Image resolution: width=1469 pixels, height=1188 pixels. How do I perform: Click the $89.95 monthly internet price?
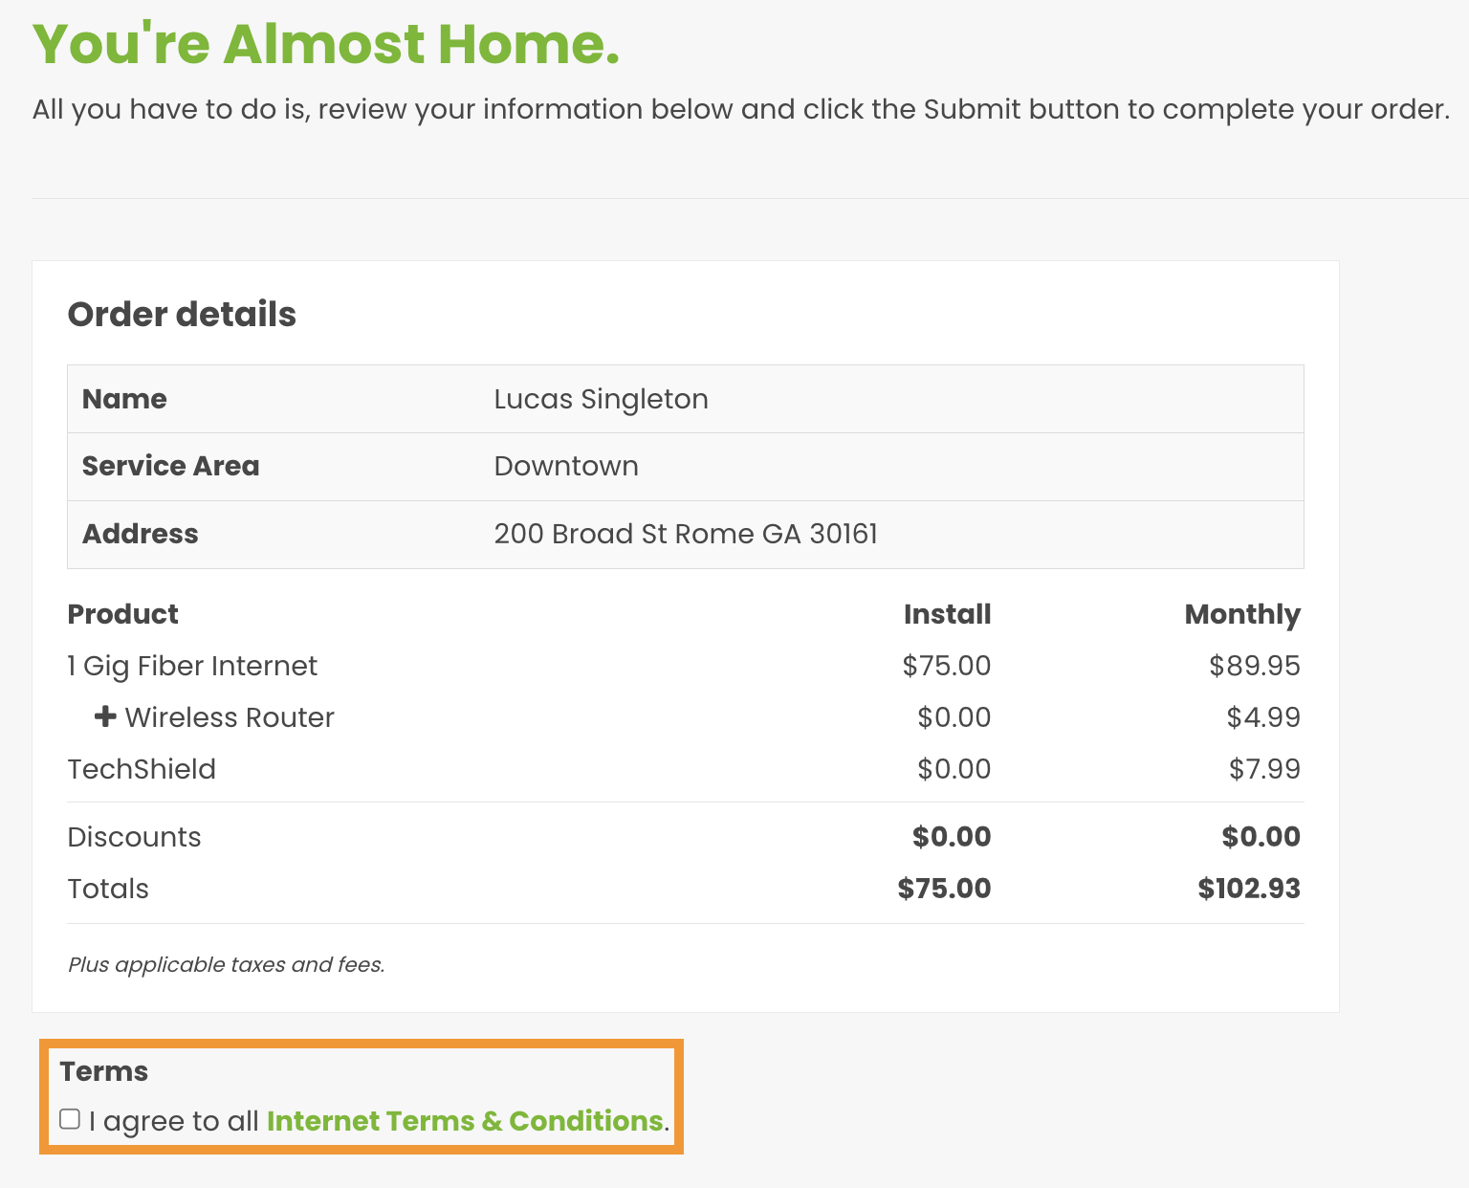tap(1254, 666)
